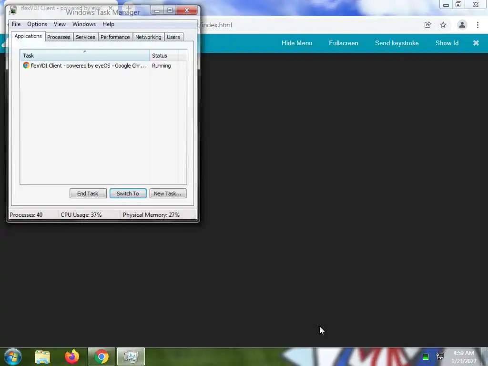Switch to the Performance tab

115,37
